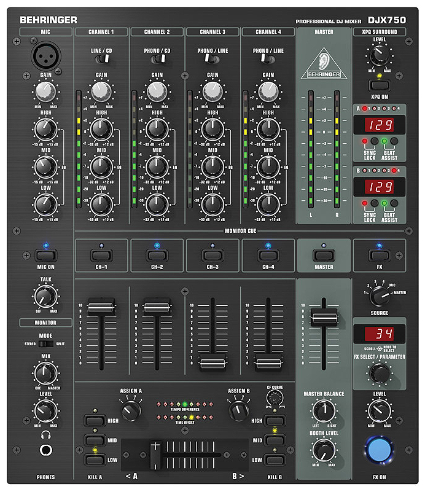Click the headphones icon above the jack
The image size is (425, 489).
46,435
